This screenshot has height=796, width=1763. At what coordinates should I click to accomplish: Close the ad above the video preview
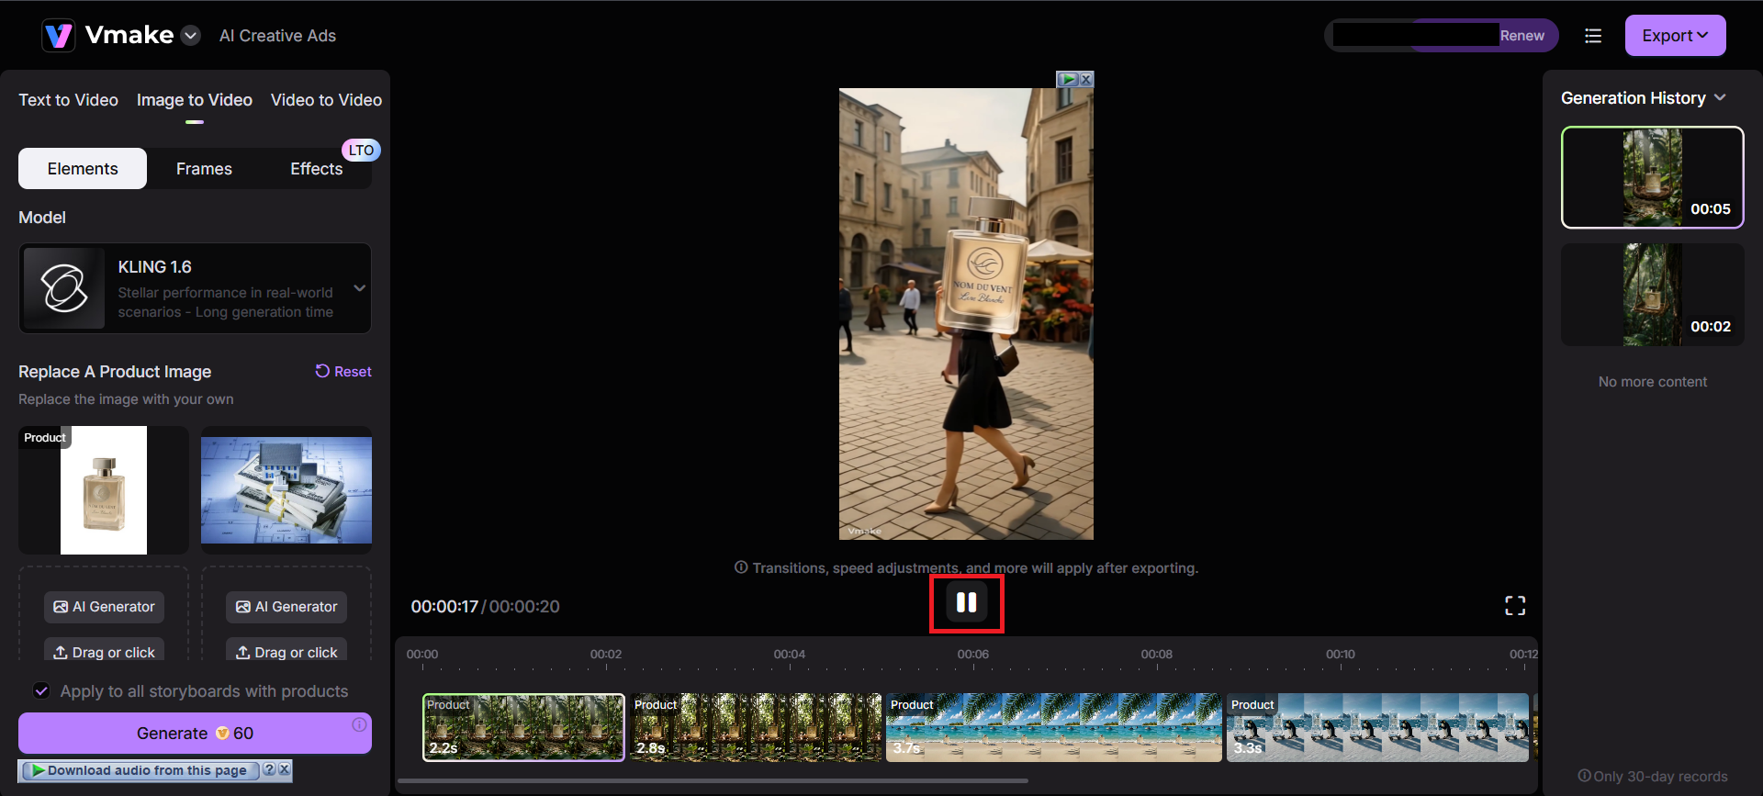1086,80
